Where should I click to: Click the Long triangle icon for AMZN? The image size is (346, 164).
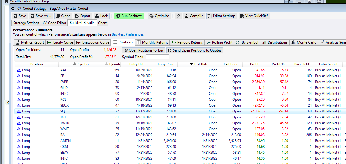[x=19, y=141]
